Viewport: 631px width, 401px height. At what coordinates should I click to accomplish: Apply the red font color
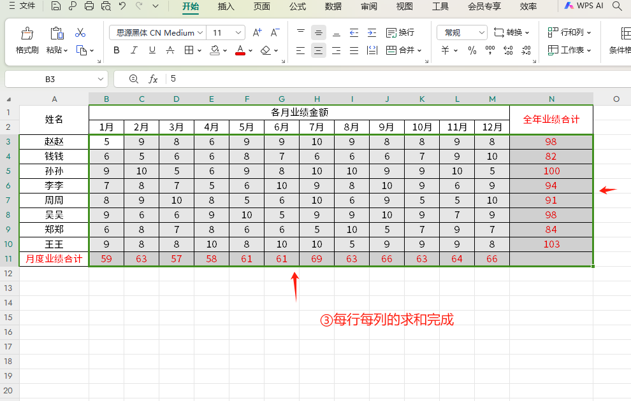click(x=240, y=50)
